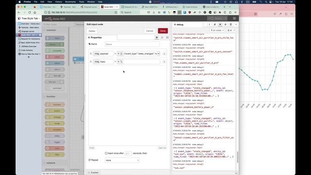Open debug in new window icon at bottom
Image resolution: width=311 pixels, height=175 pixels.
(x=236, y=173)
